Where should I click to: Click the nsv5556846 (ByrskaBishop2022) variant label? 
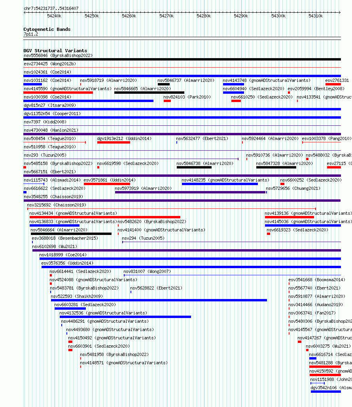pyautogui.click(x=58, y=55)
